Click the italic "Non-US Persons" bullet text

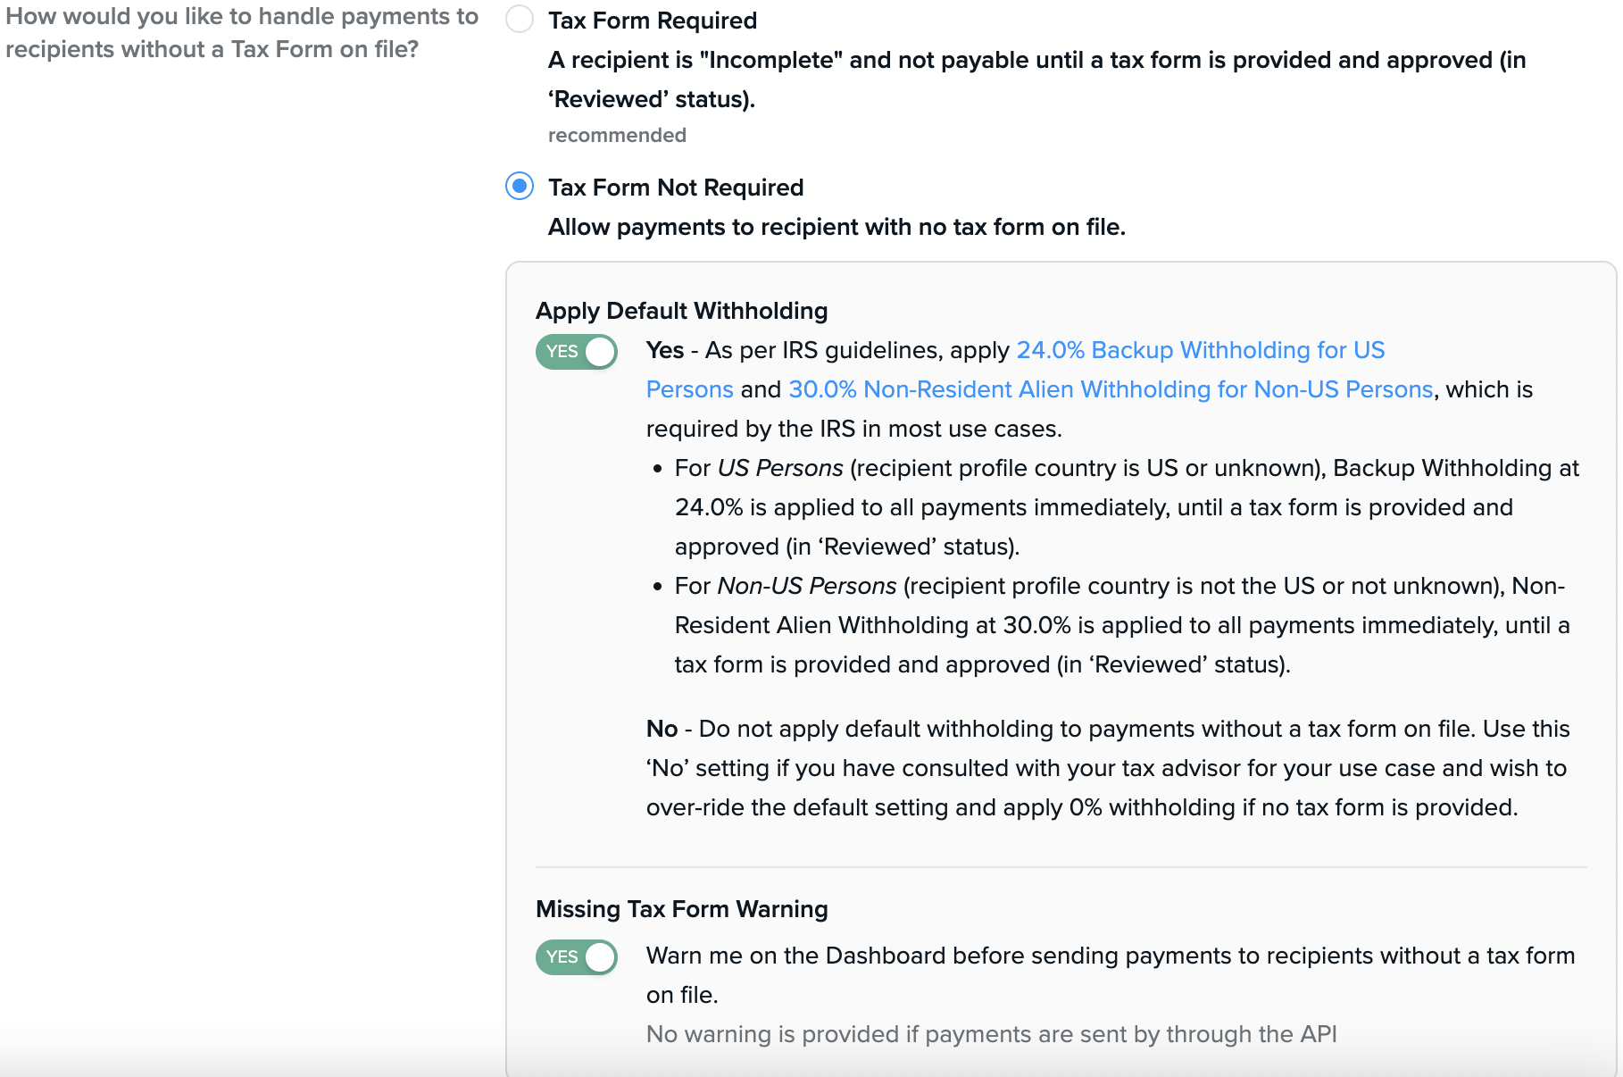click(807, 586)
